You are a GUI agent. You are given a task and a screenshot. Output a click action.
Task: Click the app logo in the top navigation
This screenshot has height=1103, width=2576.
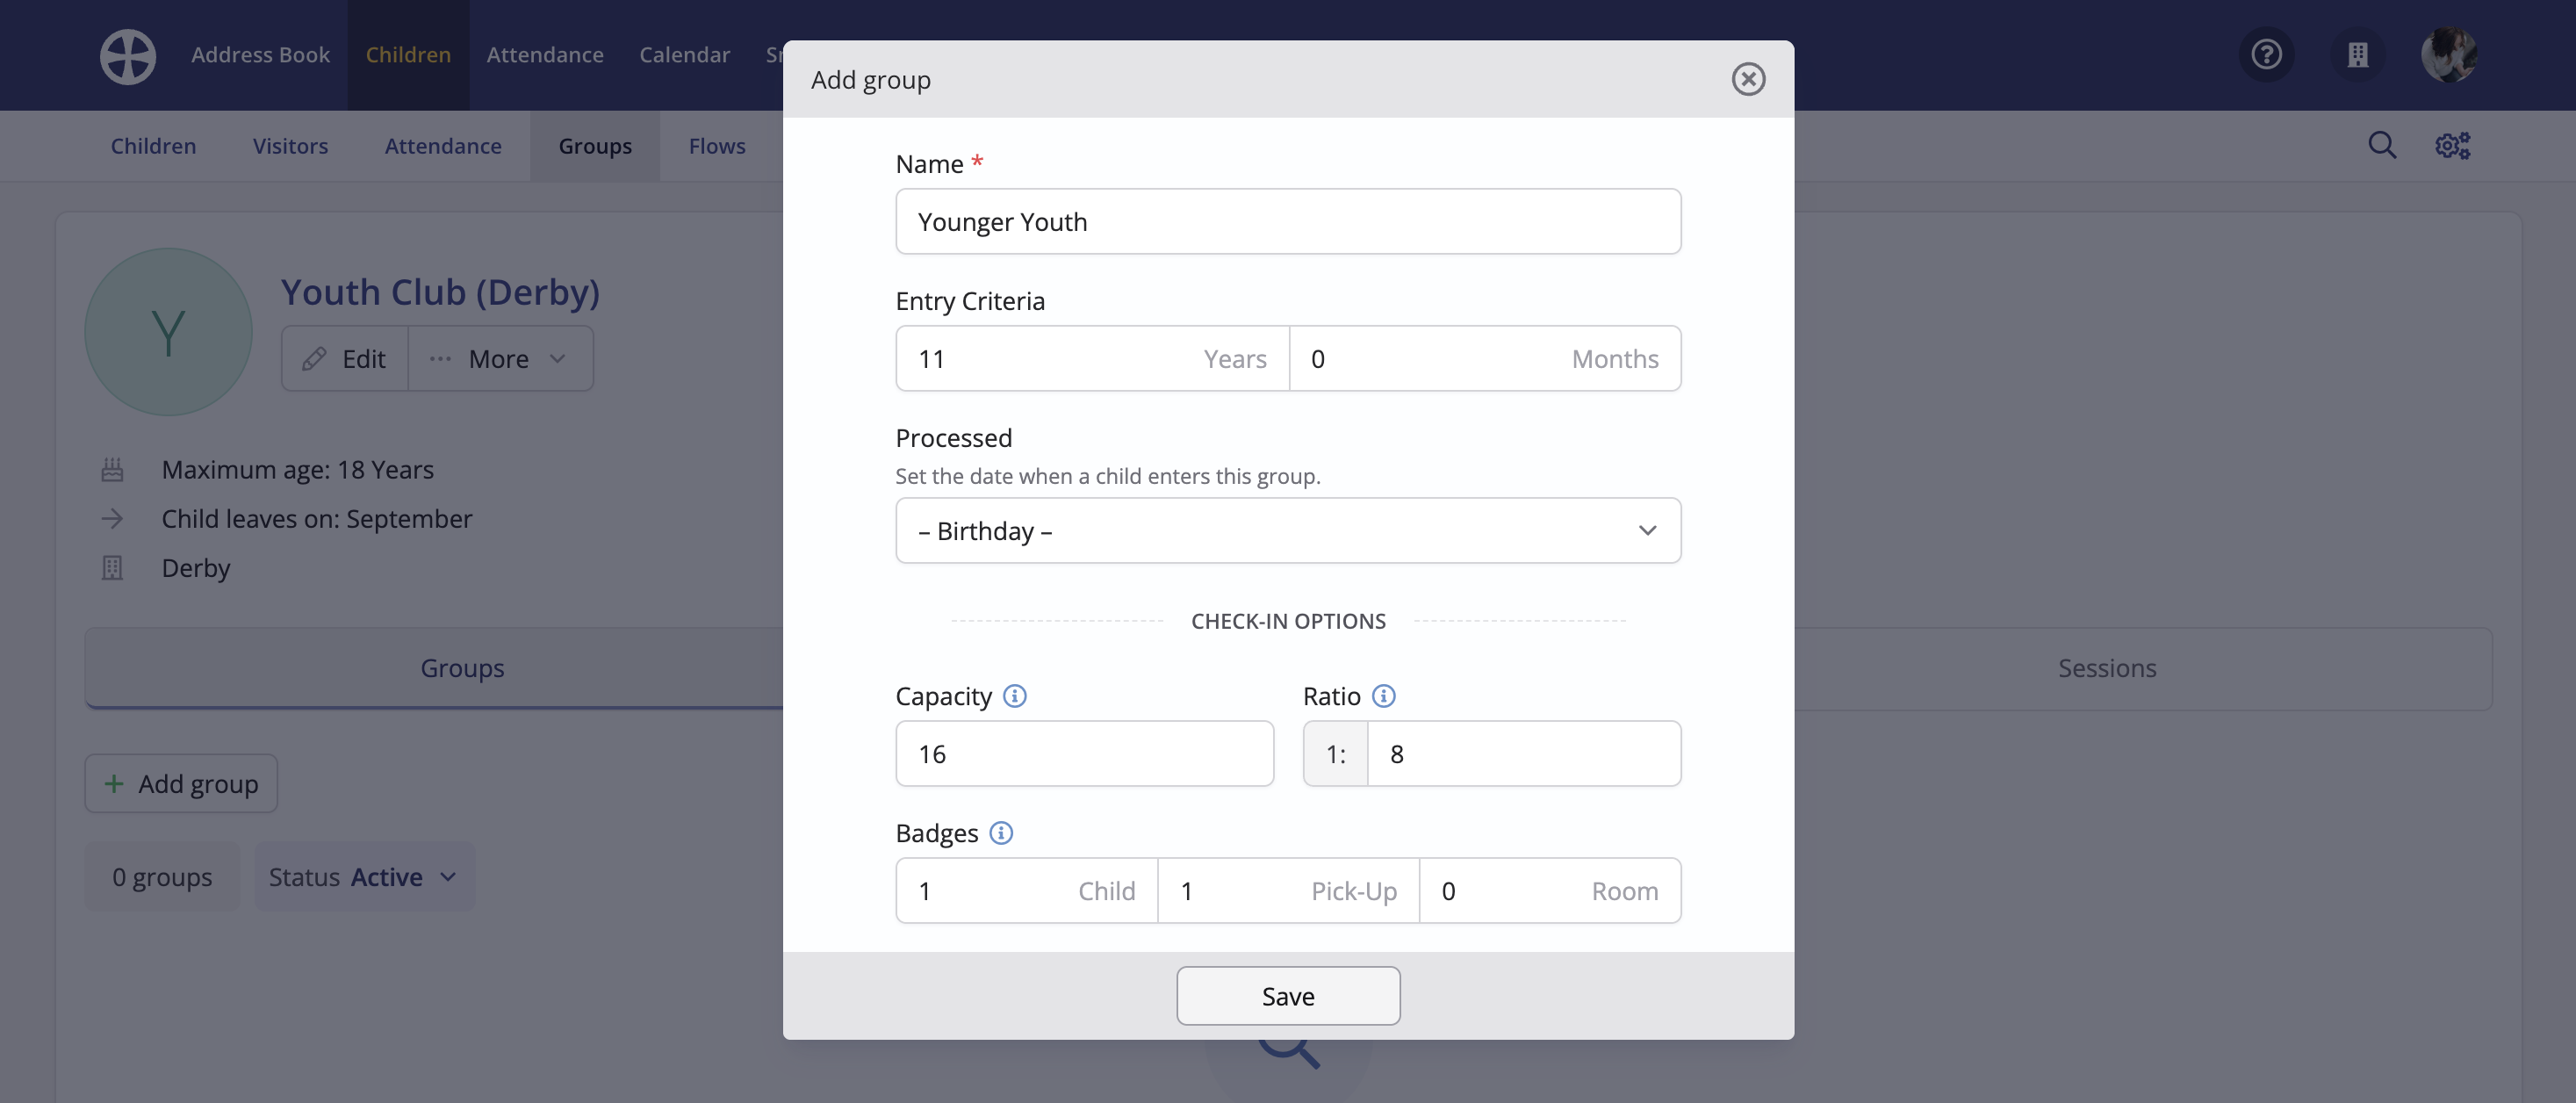click(128, 56)
